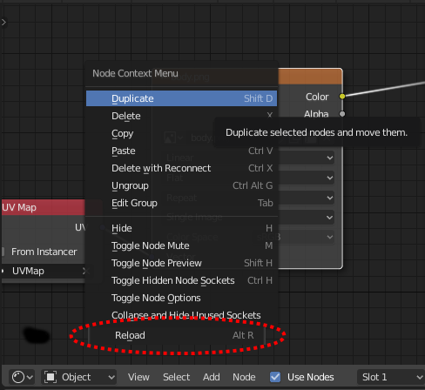Open the Add menu in node editor header

point(212,377)
